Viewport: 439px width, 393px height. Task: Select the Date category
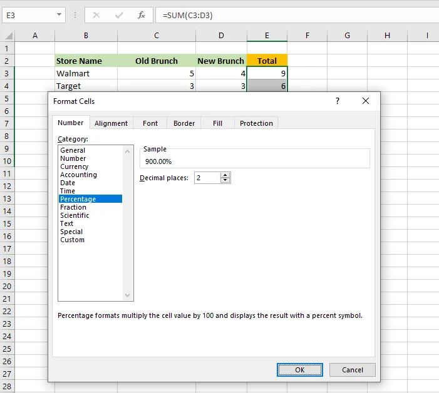[x=90, y=183]
